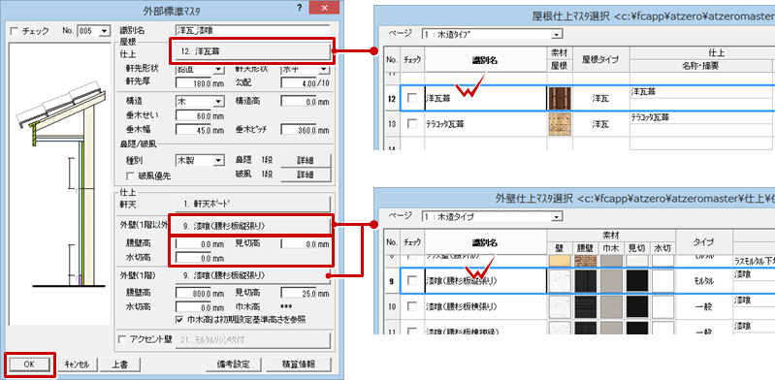Click the 洋瓦葺 roof texture swatch
Screen dimensions: 775x380
[x=560, y=98]
